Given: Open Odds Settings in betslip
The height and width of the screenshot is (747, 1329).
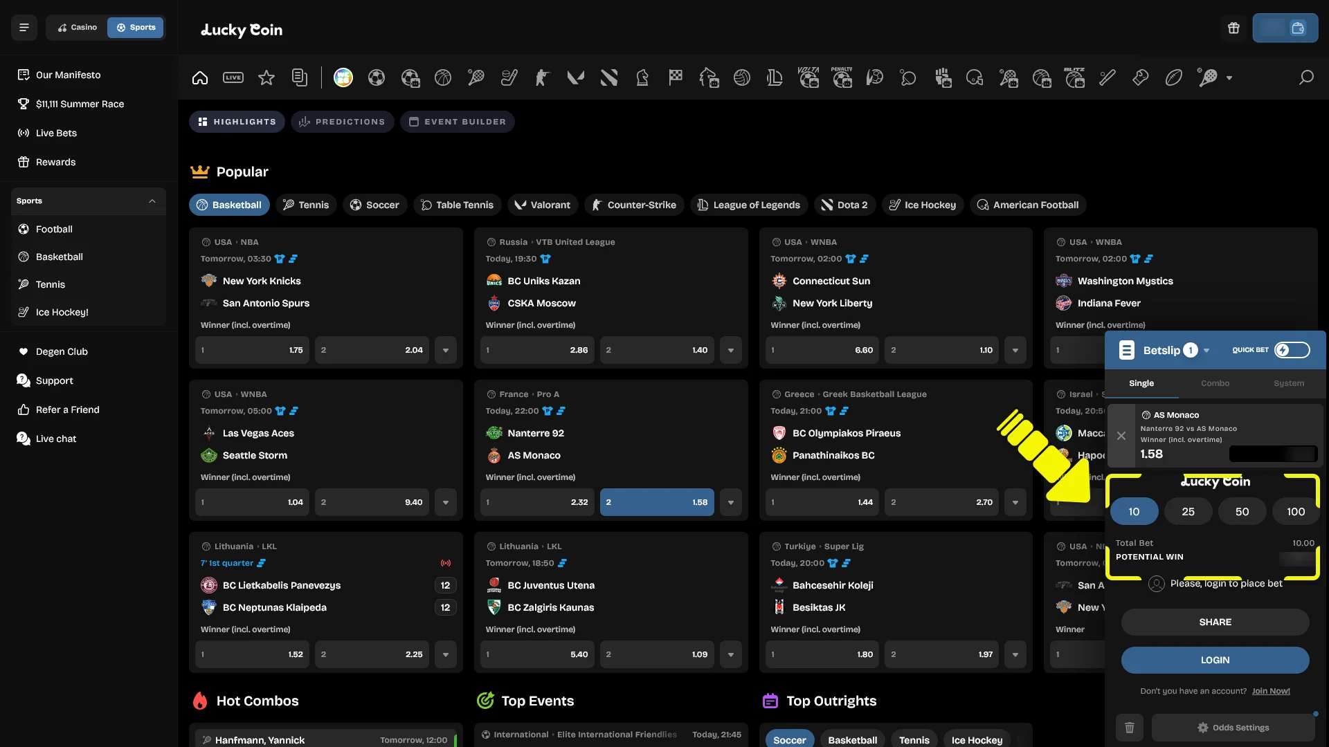Looking at the screenshot, I should point(1233,728).
